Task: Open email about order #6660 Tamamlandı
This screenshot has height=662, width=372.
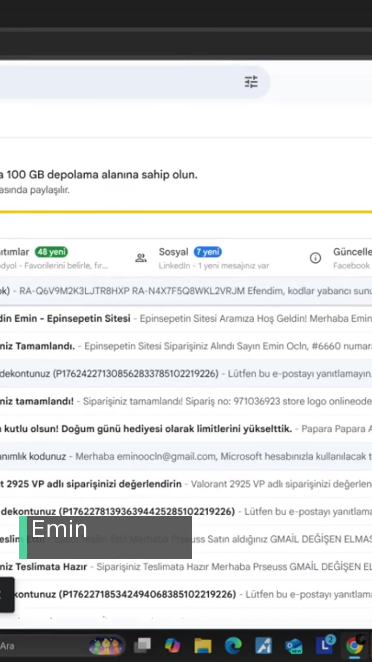Action: point(186,346)
